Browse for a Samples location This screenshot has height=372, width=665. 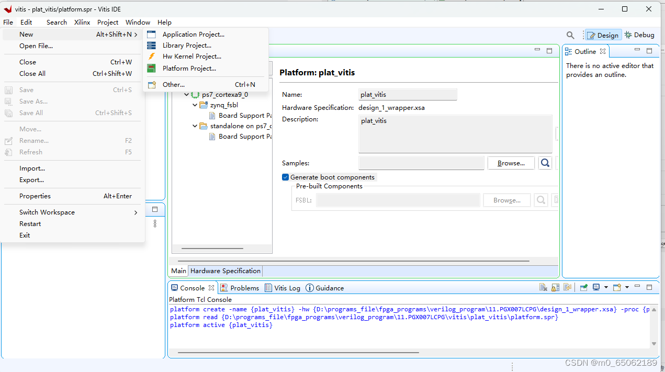[511, 163]
